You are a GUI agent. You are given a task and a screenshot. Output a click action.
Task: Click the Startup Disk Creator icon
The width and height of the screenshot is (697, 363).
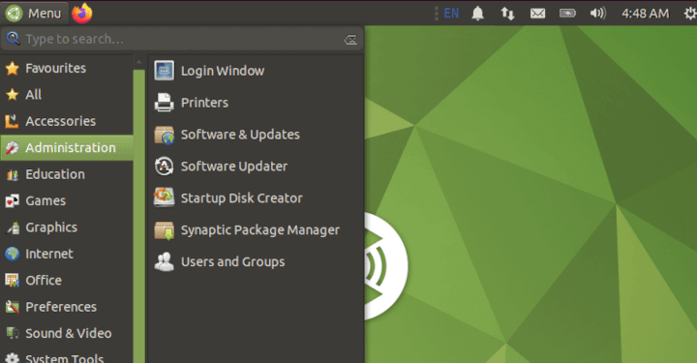(x=164, y=198)
